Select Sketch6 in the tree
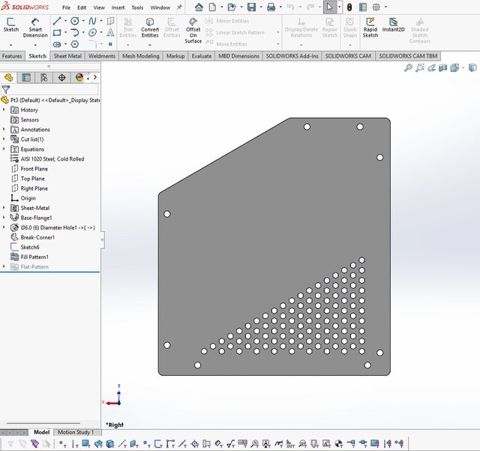 click(x=30, y=247)
